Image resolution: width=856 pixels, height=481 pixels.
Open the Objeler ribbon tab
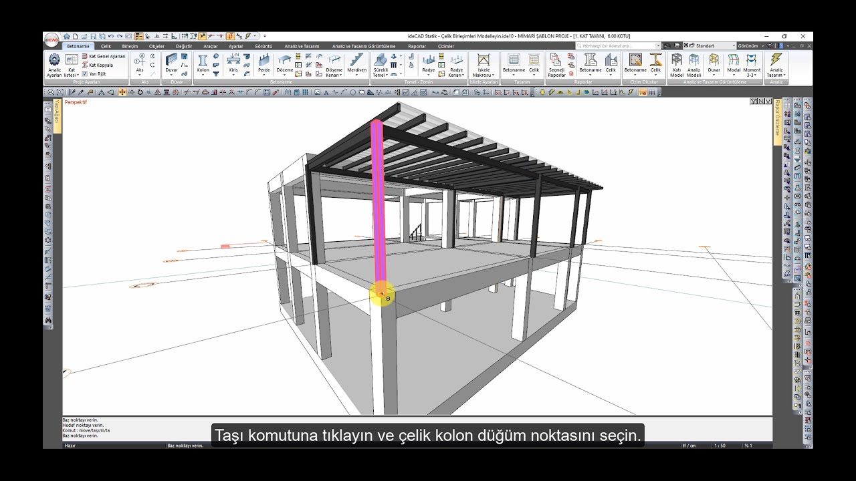point(156,46)
